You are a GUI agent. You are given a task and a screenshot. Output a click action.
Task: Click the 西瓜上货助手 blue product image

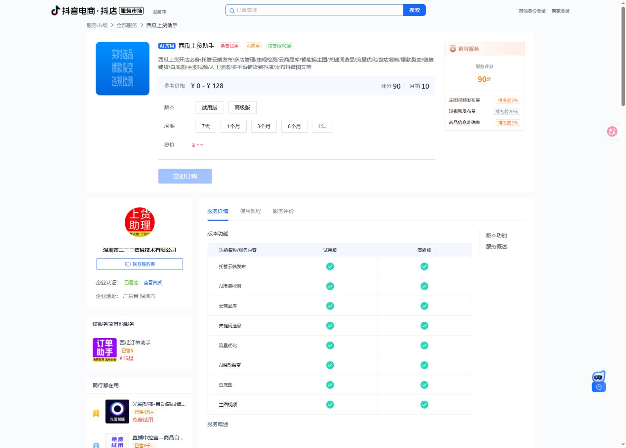coord(123,68)
